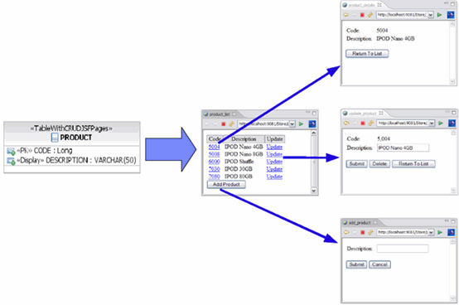Click Delete button in update product page
The height and width of the screenshot is (305, 459).
tap(379, 163)
